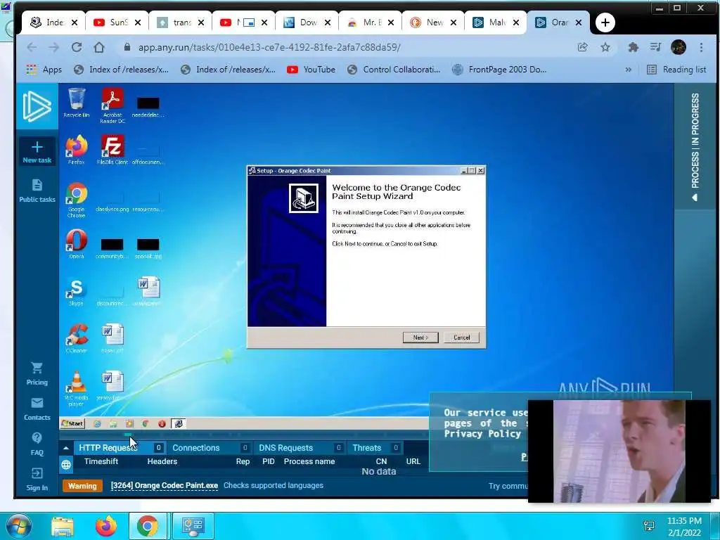Select the CCleaner desktop shortcut
This screenshot has height=540, width=720.
coord(76,338)
